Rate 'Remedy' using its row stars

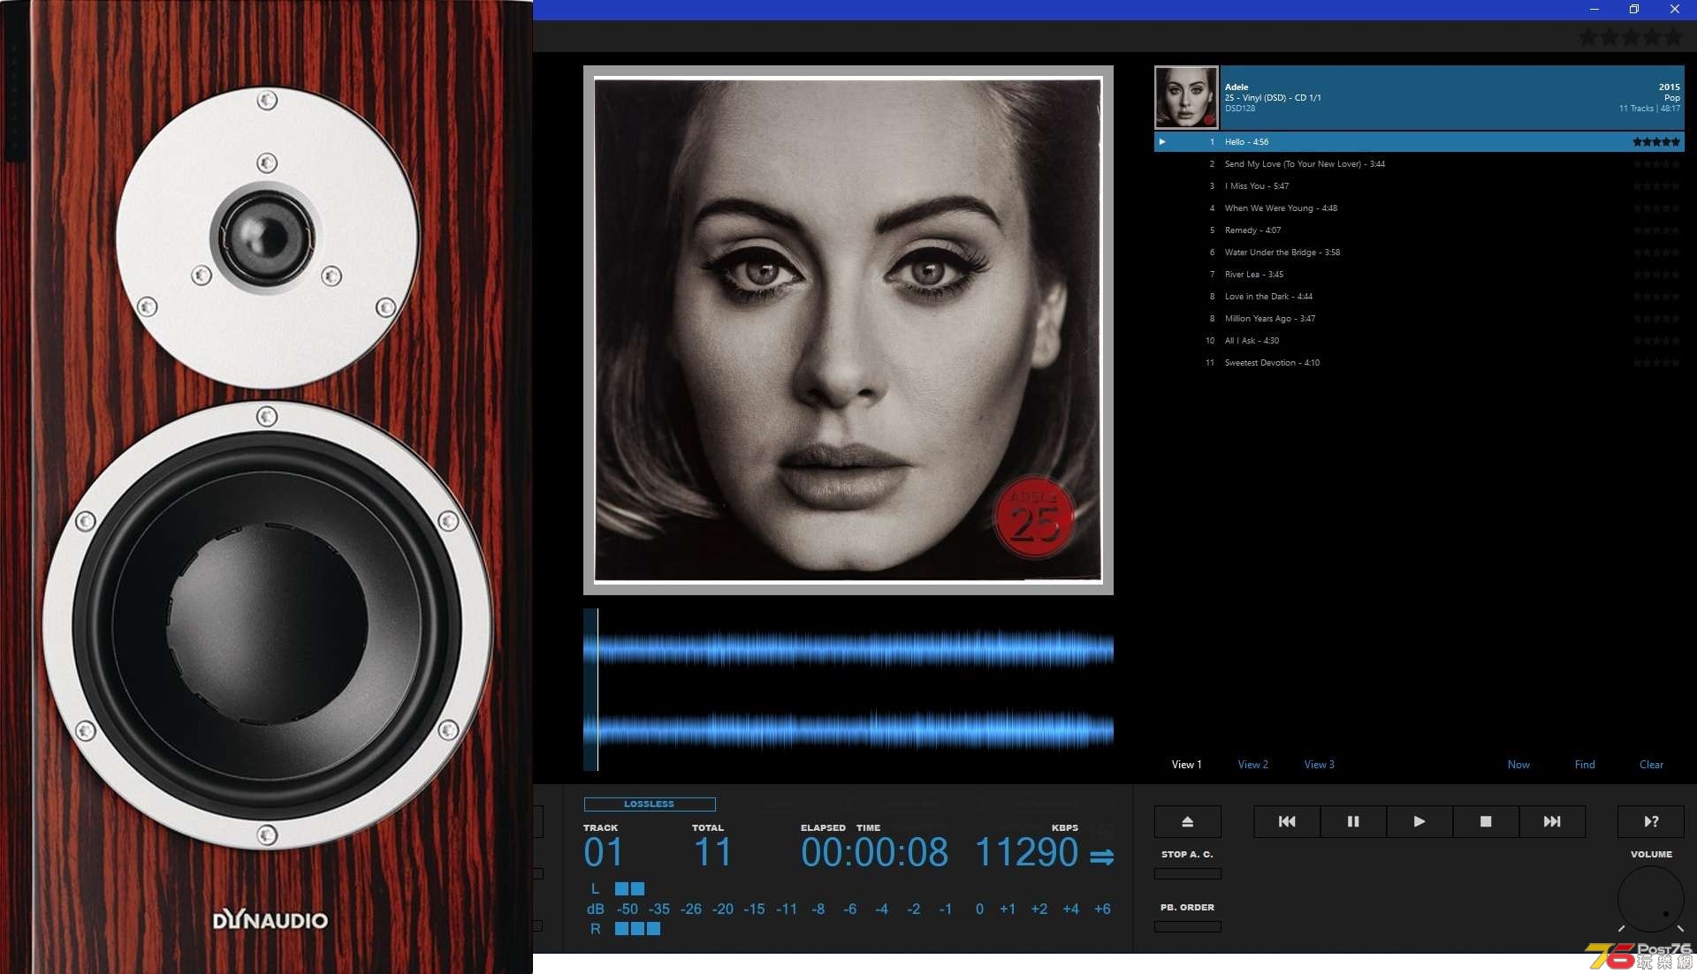click(x=1656, y=230)
